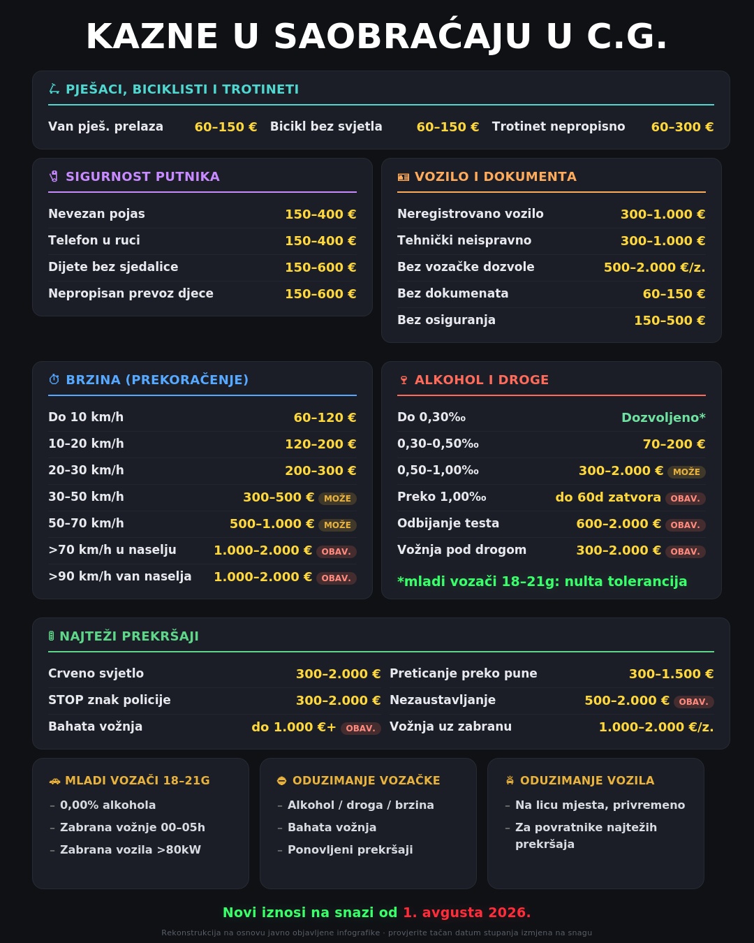Screen dimensions: 754x943
Task: Click the OBAV. badge for Odbijanje testa
Action: (x=686, y=525)
